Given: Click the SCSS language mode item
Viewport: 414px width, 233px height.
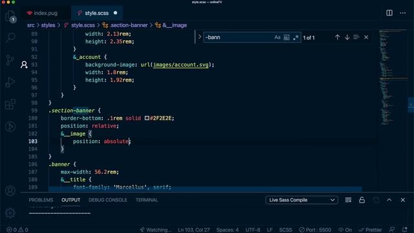Looking at the screenshot, I should [x=286, y=230].
